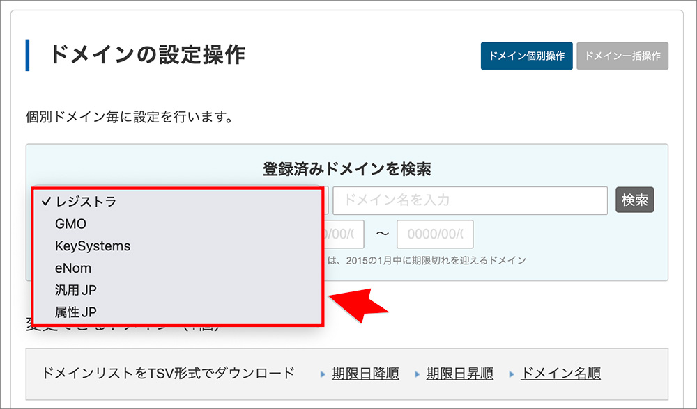
Task: Click the ドメイン名を入力 input field
Action: (x=471, y=200)
